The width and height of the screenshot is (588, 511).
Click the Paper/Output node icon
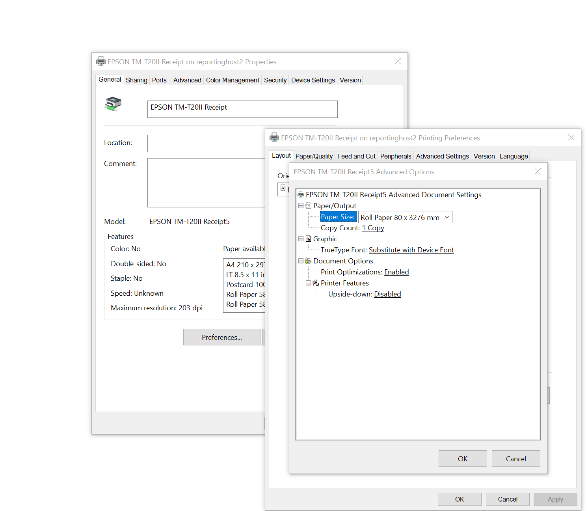(x=308, y=206)
